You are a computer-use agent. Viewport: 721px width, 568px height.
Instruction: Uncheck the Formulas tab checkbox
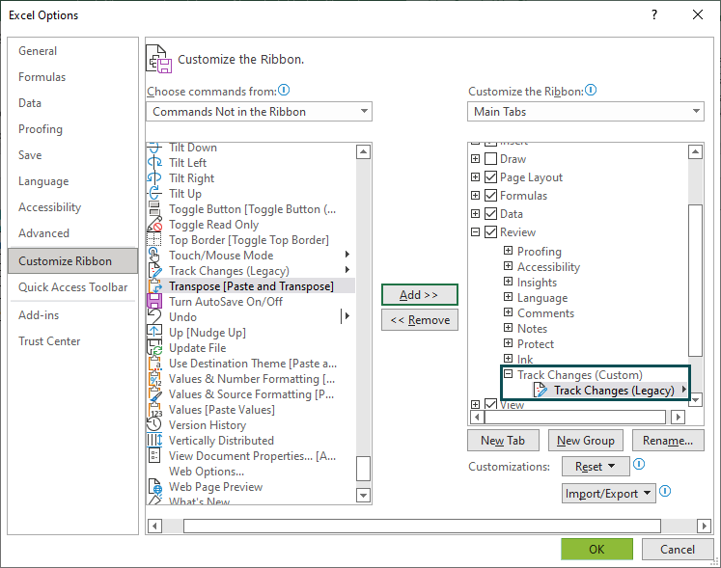(490, 196)
